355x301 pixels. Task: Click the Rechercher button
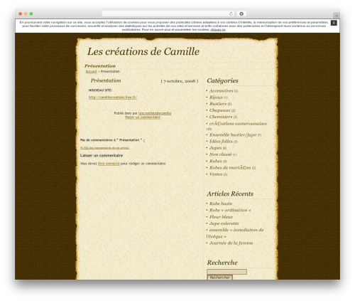coord(219,278)
